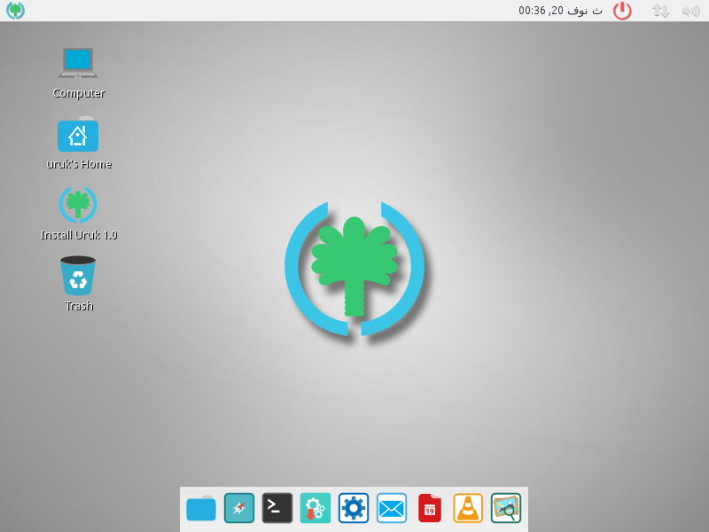The height and width of the screenshot is (532, 709).
Task: Open the software installer gears icon
Action: [x=316, y=508]
